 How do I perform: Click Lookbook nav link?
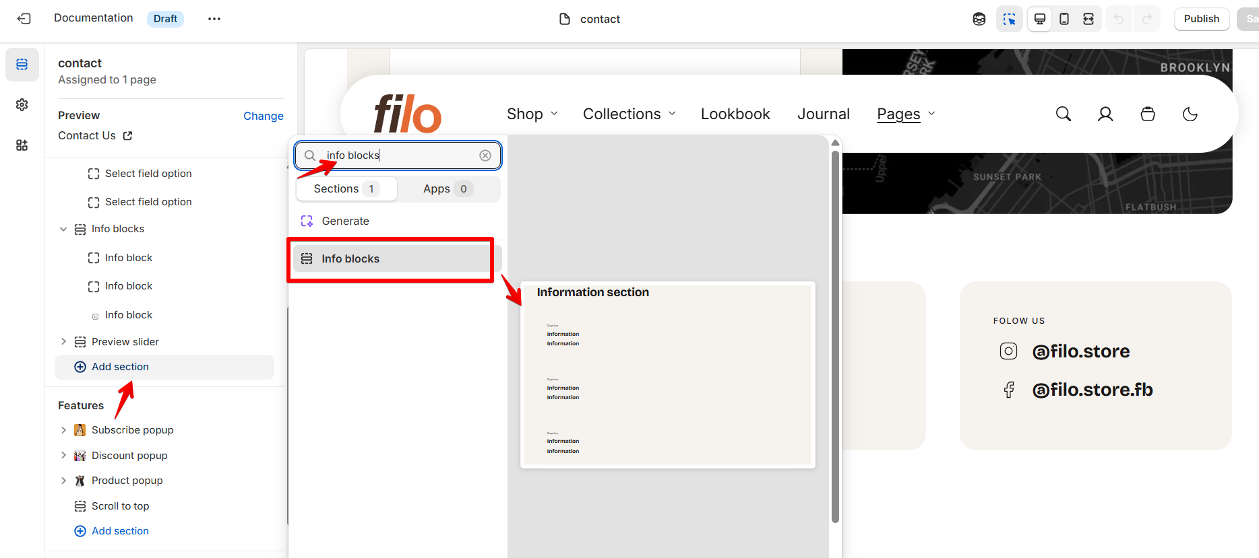(735, 114)
